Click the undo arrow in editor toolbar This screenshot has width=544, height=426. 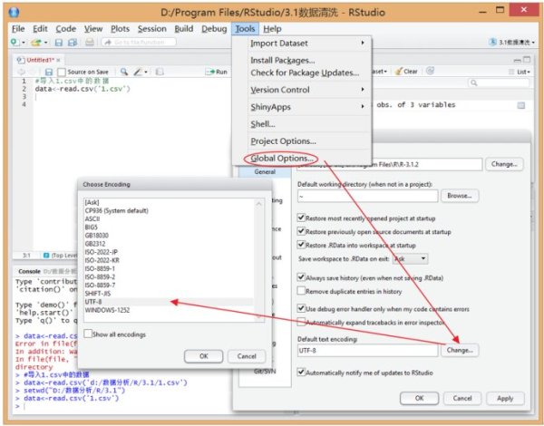(21, 72)
